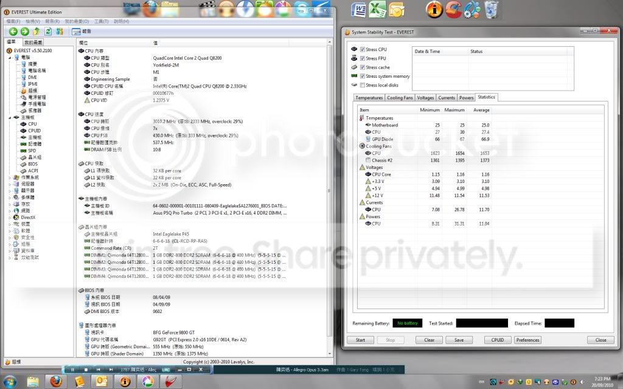Open CCleaner icon in top dock

point(453,10)
